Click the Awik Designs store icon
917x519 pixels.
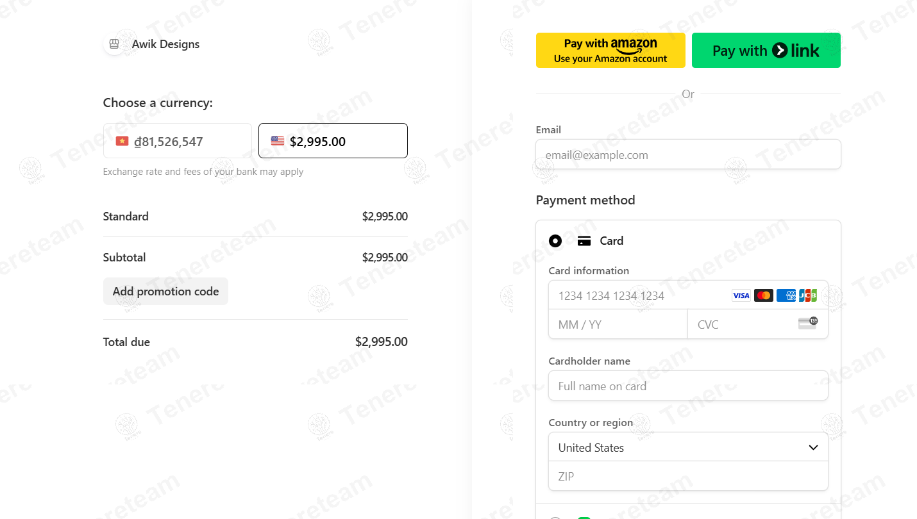tap(114, 44)
